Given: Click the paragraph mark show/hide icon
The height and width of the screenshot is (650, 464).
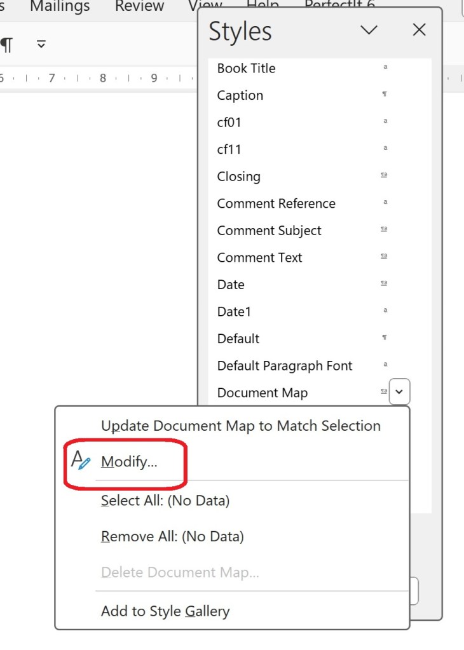Looking at the screenshot, I should (6, 44).
